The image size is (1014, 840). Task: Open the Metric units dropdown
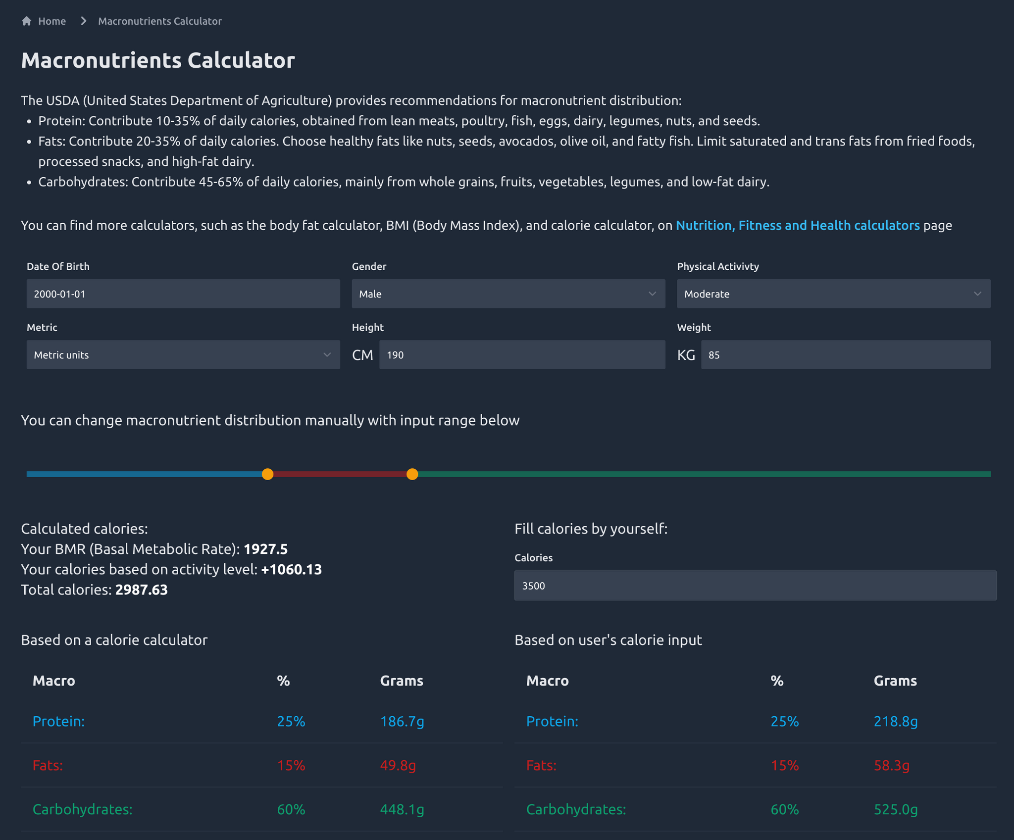tap(183, 354)
